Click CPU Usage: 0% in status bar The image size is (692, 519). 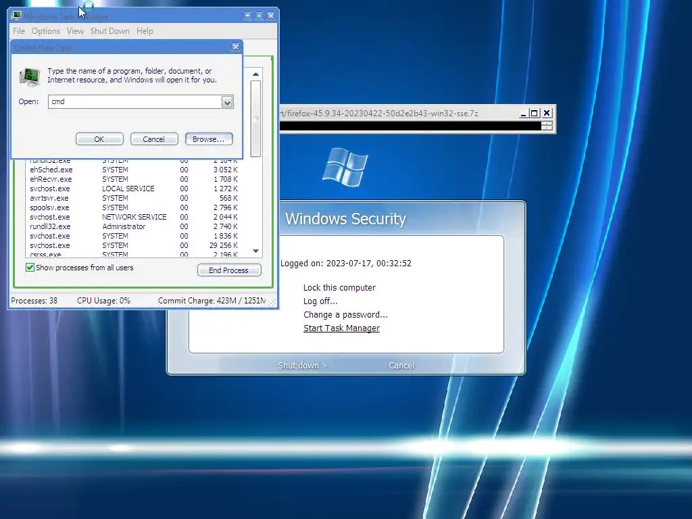click(x=103, y=301)
